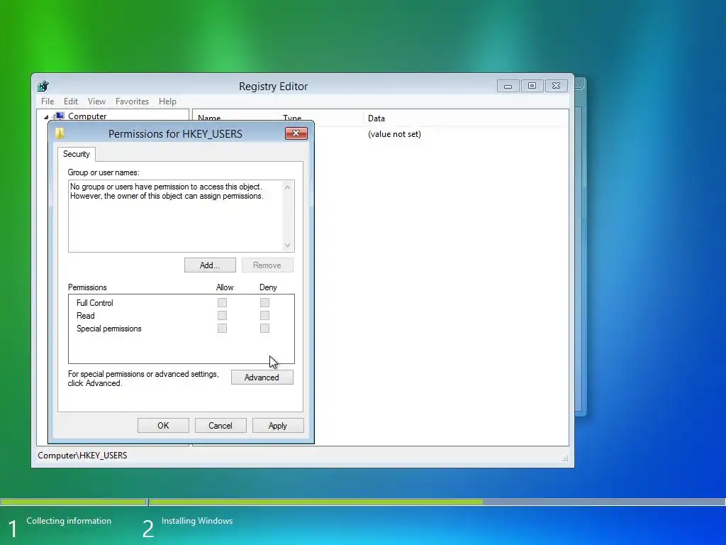Click Cancel in the permissions dialog
This screenshot has width=726, height=545.
(220, 426)
